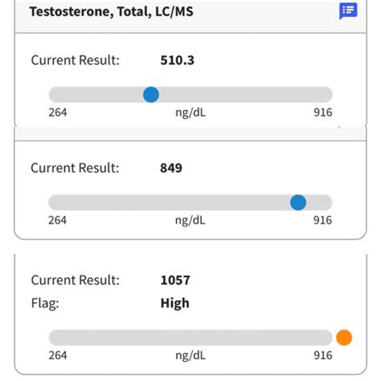The width and height of the screenshot is (381, 381).
Task: Click the High flag value
Action: tap(175, 303)
